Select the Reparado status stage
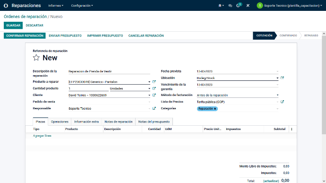The height and width of the screenshot is (183, 326). tap(311, 35)
